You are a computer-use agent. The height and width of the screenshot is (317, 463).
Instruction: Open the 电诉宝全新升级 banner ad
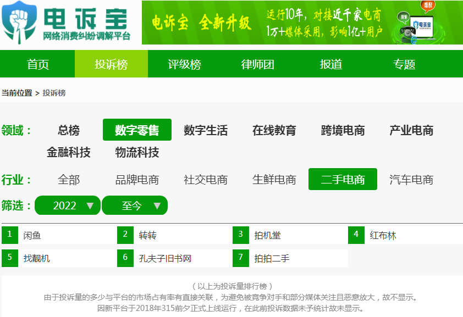pos(302,23)
